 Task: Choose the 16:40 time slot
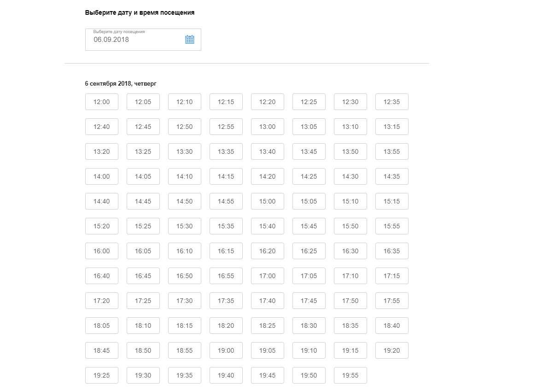(102, 276)
